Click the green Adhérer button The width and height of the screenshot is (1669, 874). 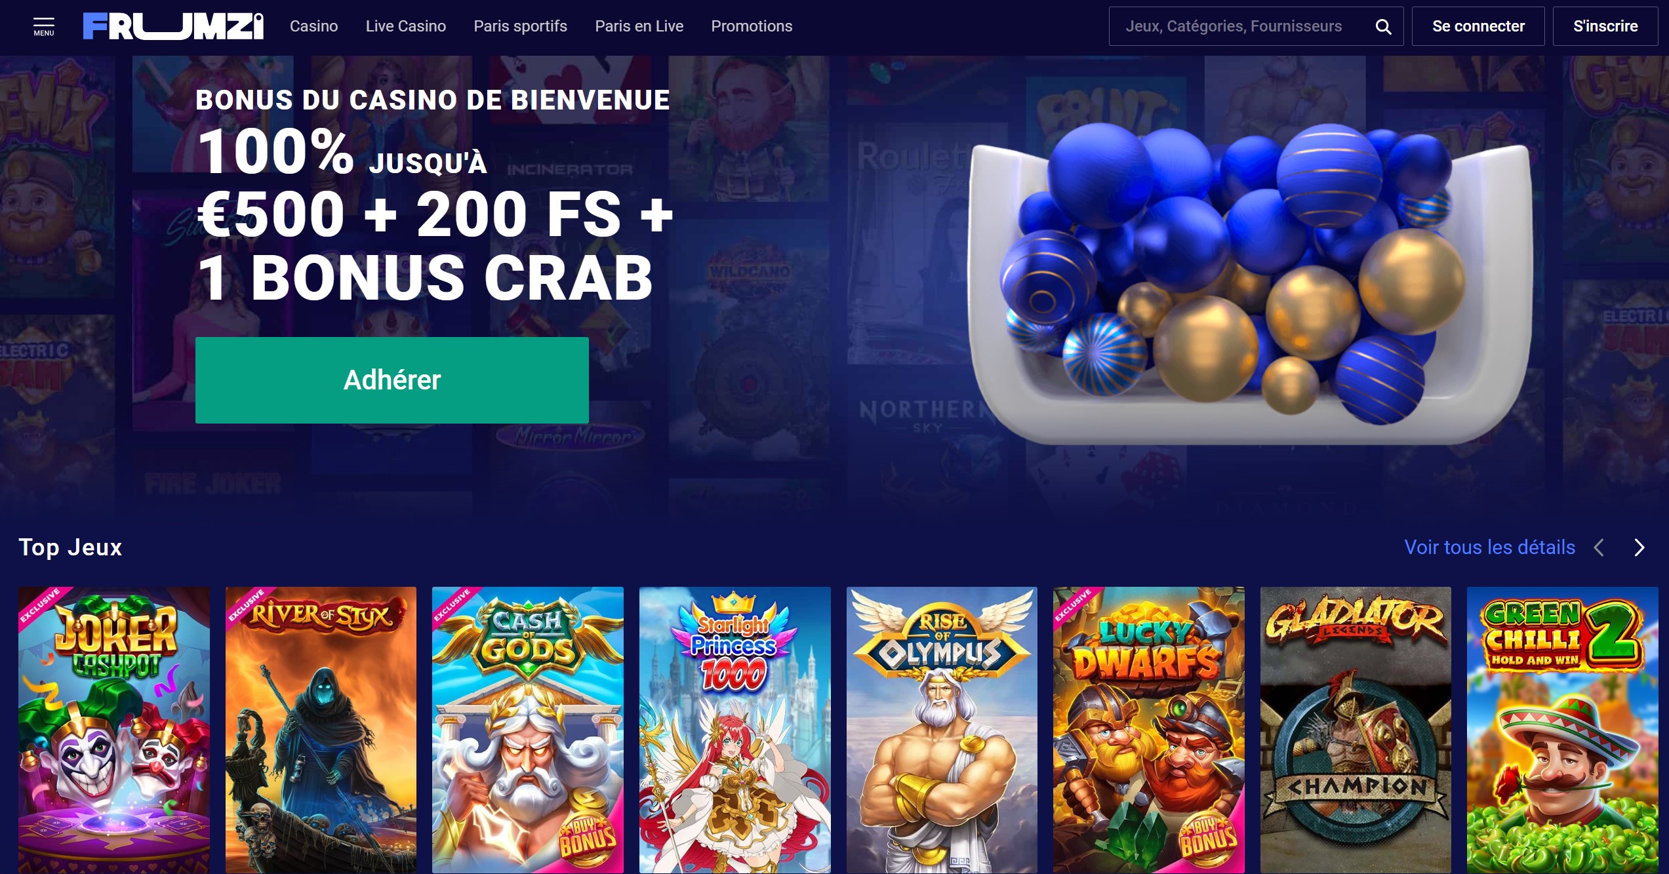[392, 380]
